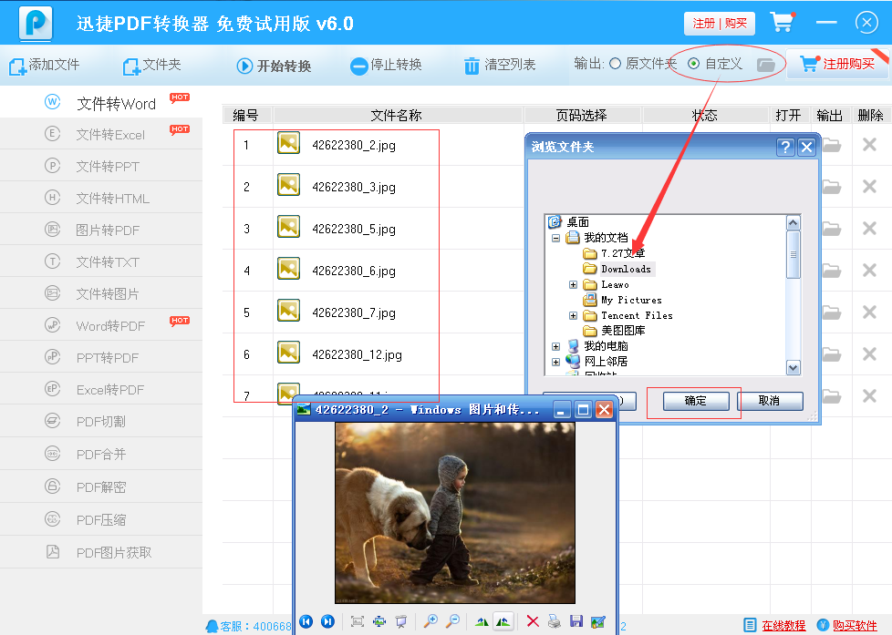Open 在线教程 link
This screenshot has width=892, height=635.
[783, 625]
